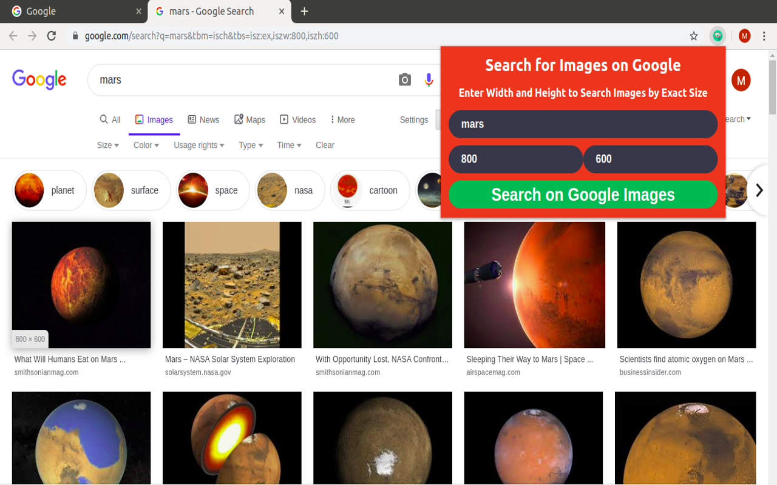Click businessinsider.com source text

click(650, 372)
